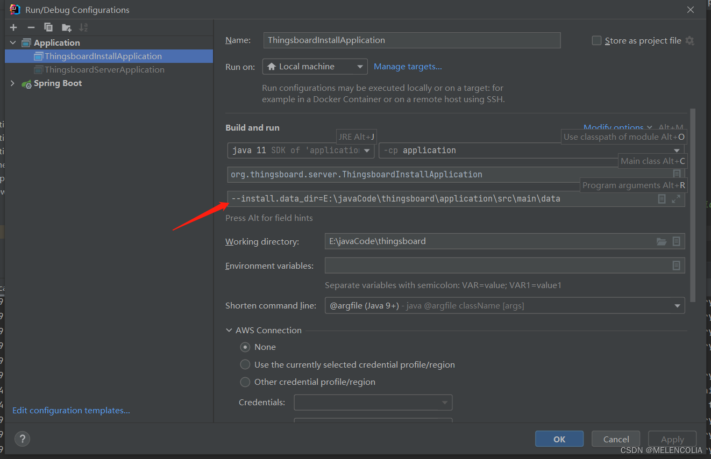Click the Apply button
Viewport: 711px width, 459px height.
pos(672,439)
